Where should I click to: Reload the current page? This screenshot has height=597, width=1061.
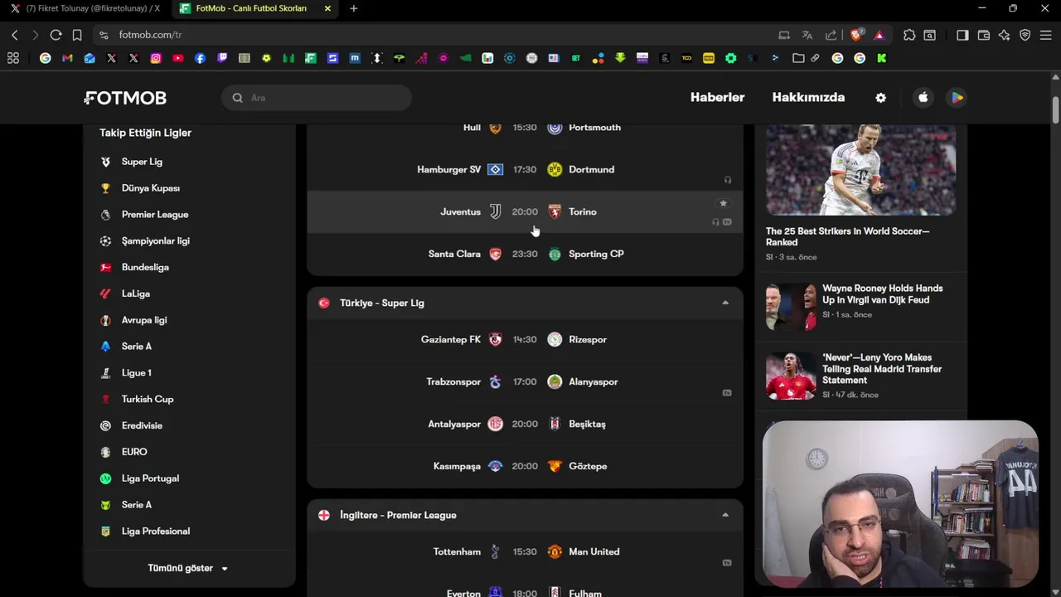click(56, 35)
